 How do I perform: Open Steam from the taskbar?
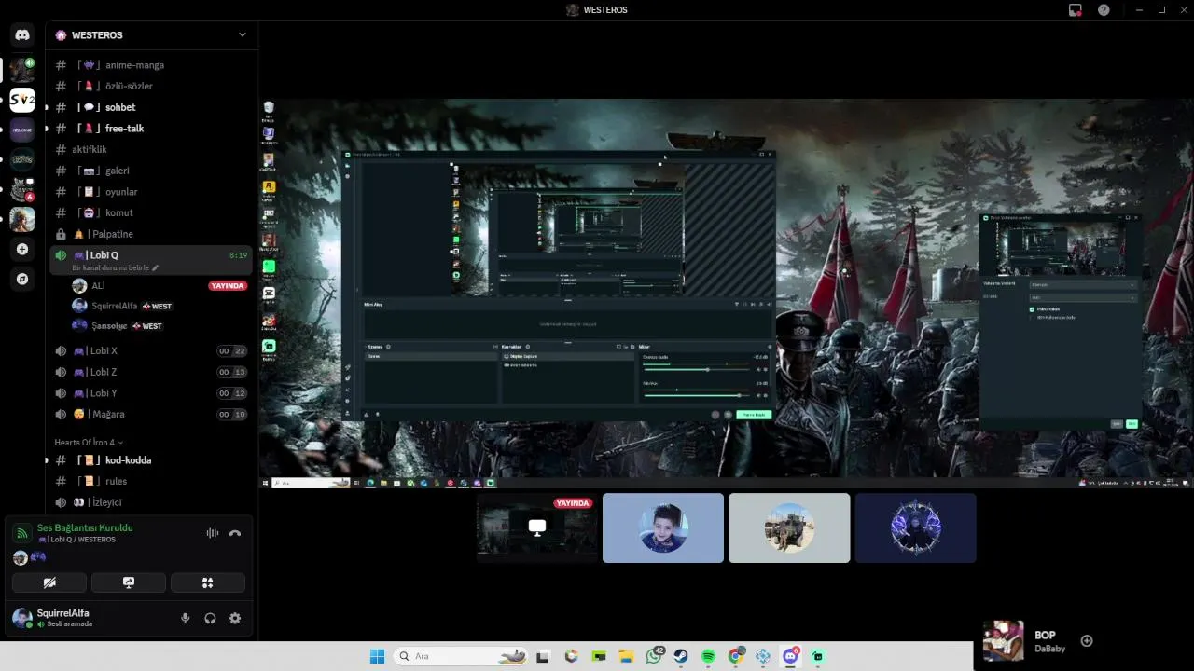coord(681,656)
